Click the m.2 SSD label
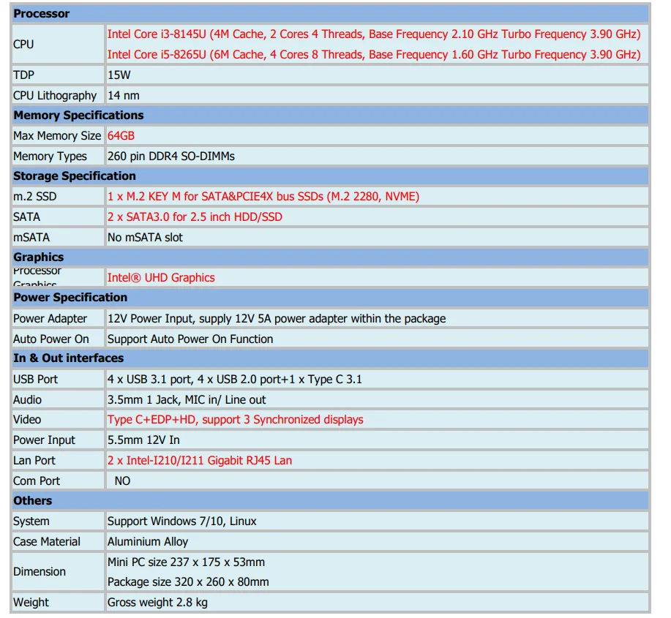Viewport: 671px width, 618px height. coord(34,197)
